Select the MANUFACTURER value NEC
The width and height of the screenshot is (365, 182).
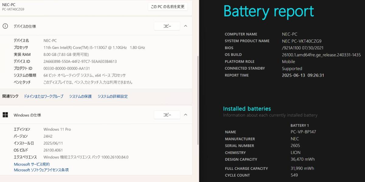point(295,139)
